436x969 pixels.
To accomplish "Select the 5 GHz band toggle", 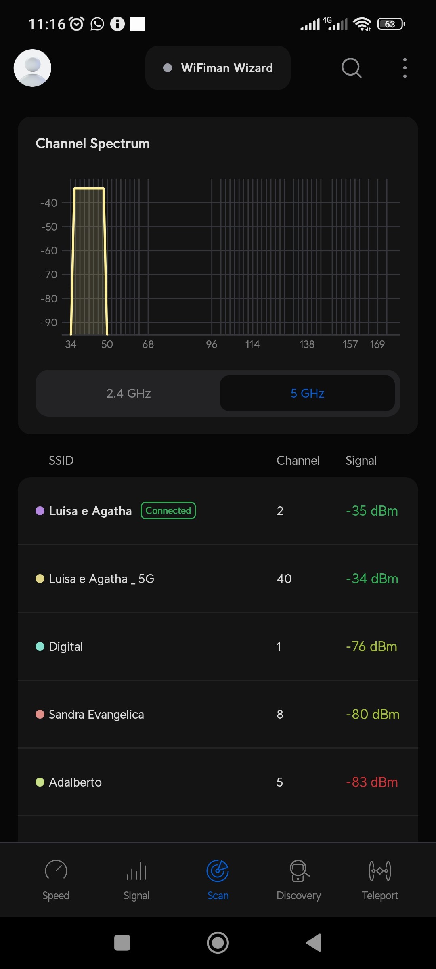I will pos(307,393).
